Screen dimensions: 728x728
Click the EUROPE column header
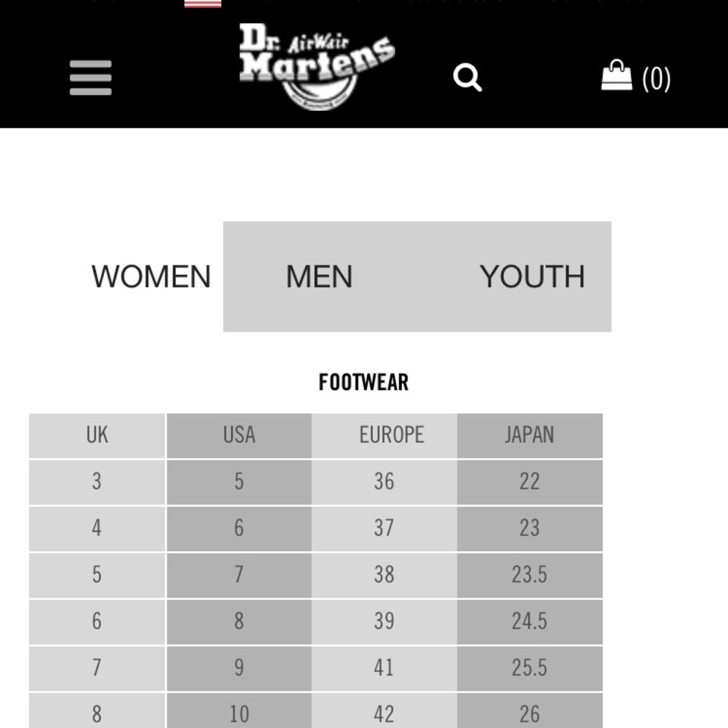pyautogui.click(x=384, y=435)
